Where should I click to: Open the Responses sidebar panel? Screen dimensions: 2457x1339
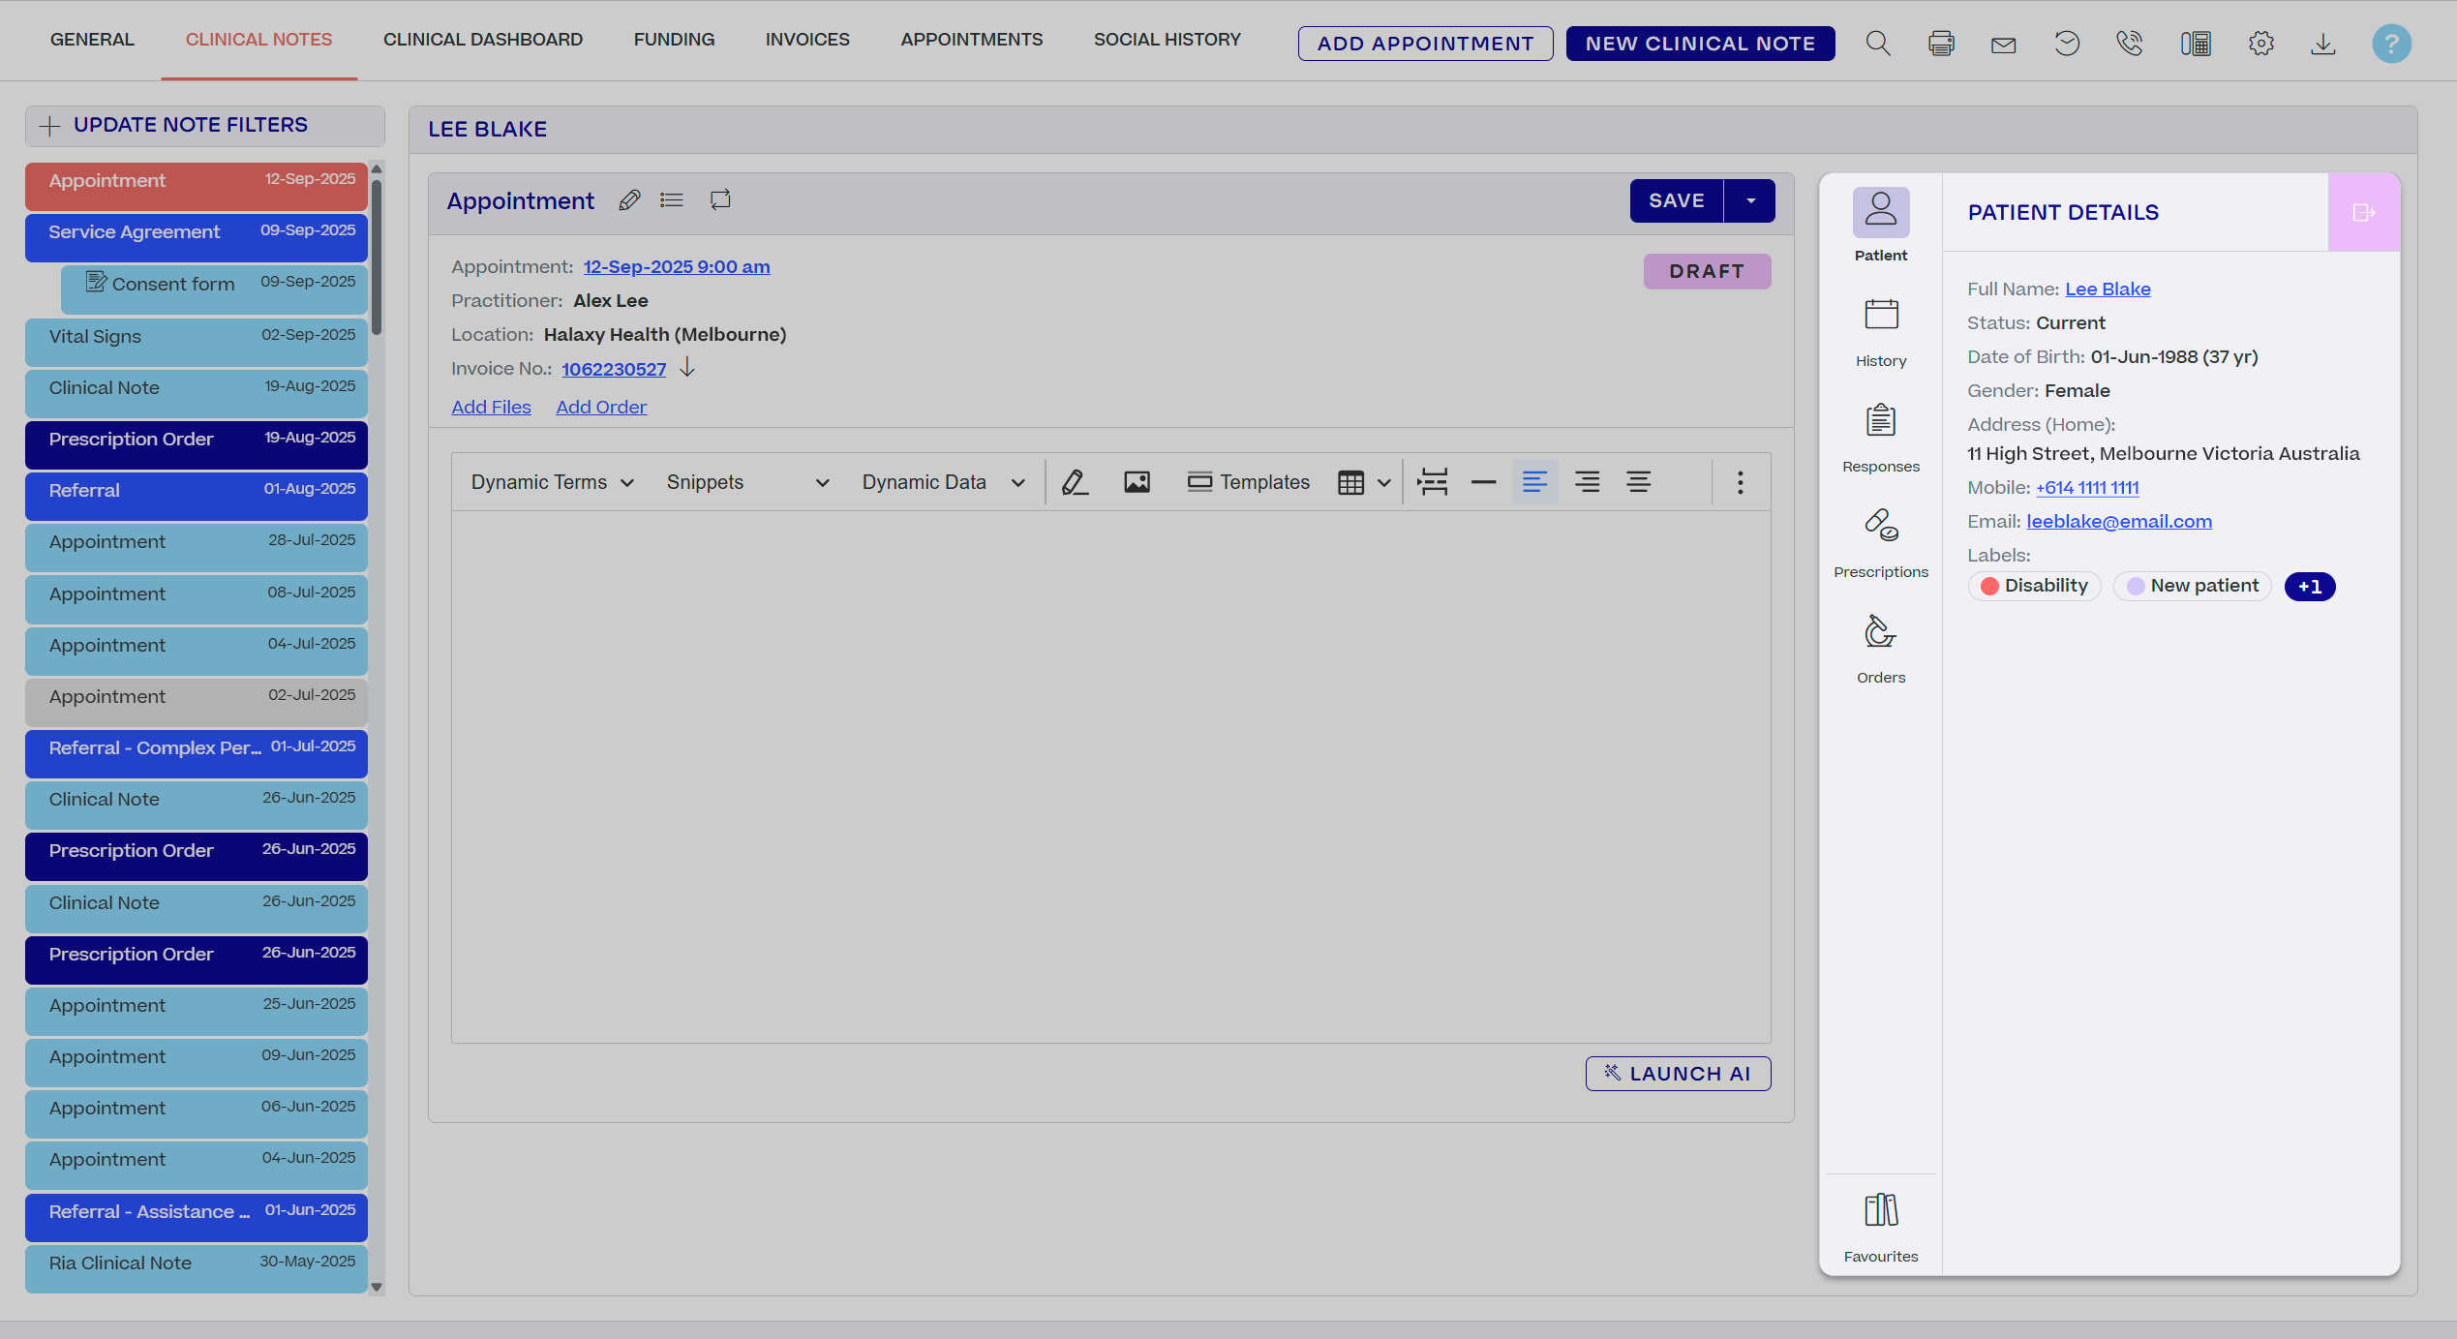click(1880, 437)
